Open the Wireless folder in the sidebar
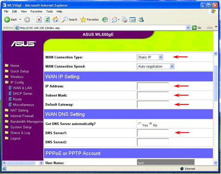221x174 pixels. coord(14,77)
